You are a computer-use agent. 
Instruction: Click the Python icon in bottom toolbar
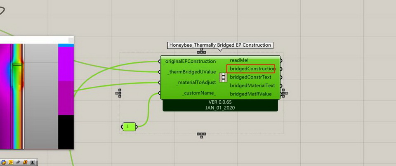[x=3, y=162]
